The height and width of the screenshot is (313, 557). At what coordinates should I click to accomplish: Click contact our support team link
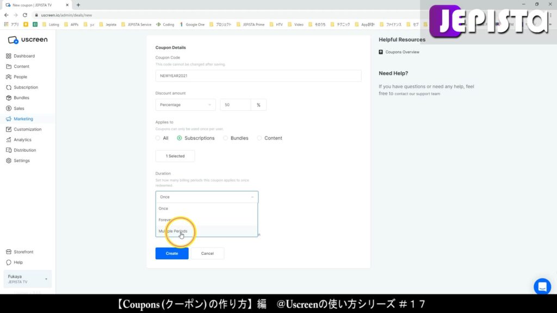pyautogui.click(x=417, y=94)
